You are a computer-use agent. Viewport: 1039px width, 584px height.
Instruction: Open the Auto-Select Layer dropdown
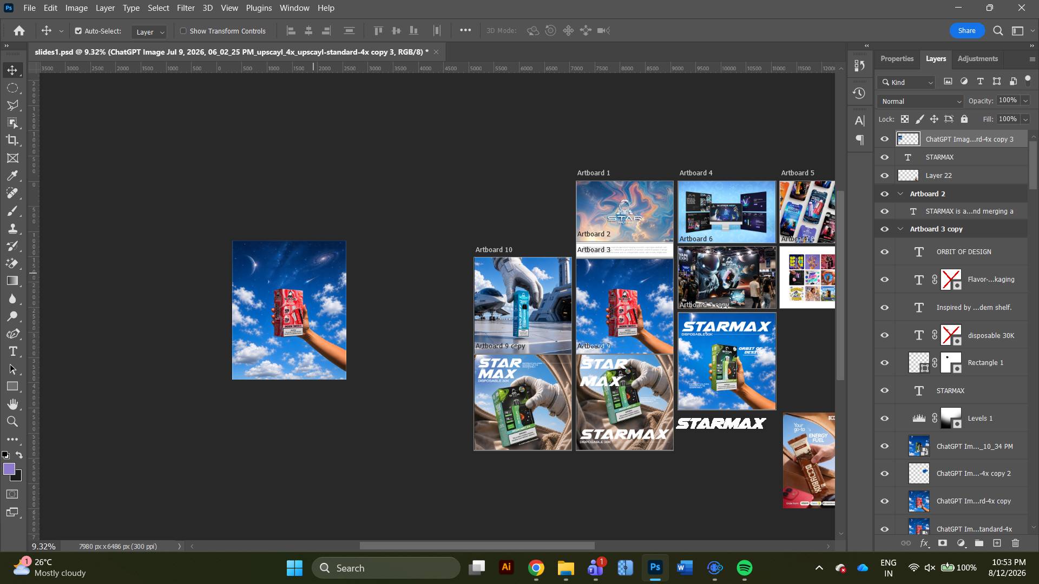pos(149,32)
